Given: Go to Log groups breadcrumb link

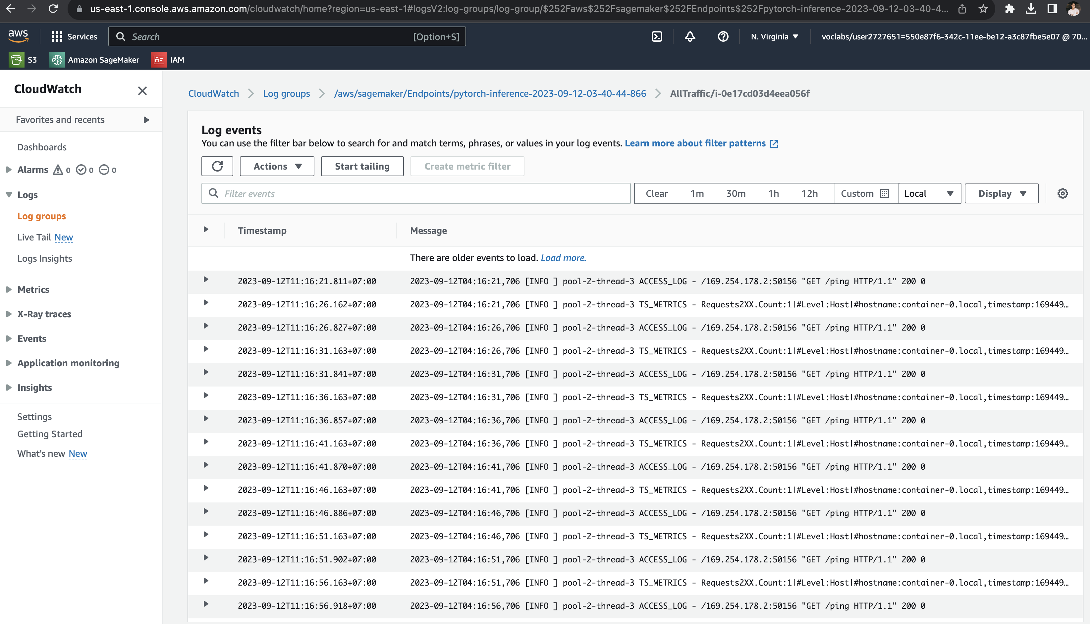Looking at the screenshot, I should (286, 93).
